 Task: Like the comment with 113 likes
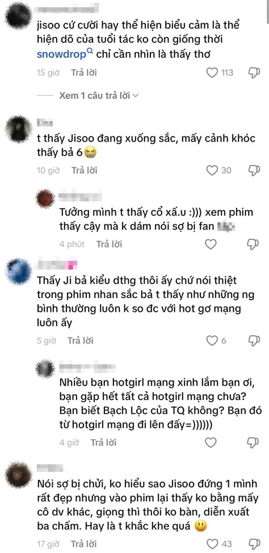coord(212,73)
